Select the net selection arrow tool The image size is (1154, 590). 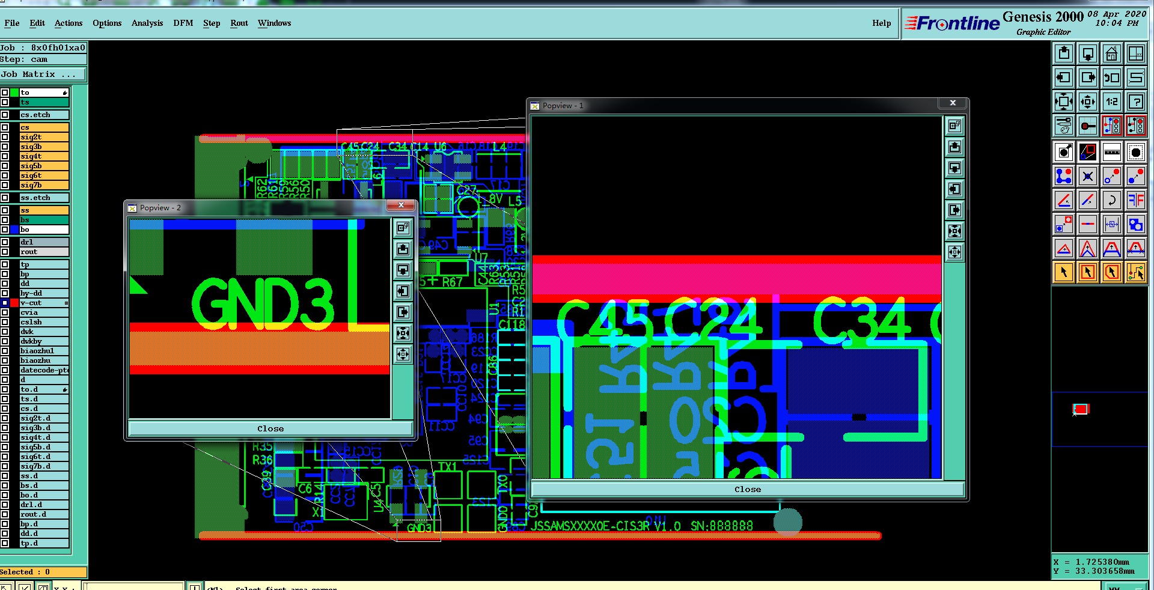1136,272
